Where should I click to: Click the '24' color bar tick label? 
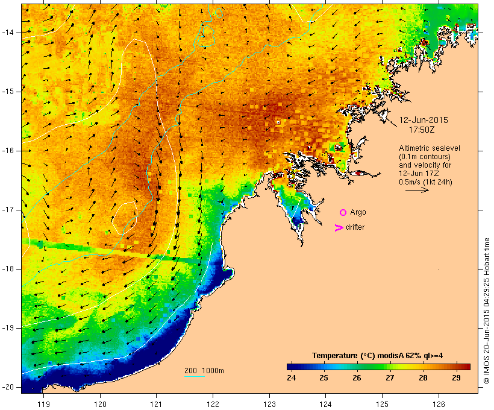[x=292, y=377]
